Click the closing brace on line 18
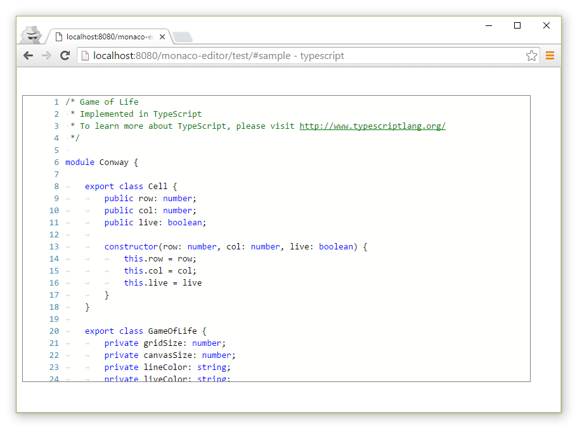The width and height of the screenshot is (582, 436). point(87,307)
